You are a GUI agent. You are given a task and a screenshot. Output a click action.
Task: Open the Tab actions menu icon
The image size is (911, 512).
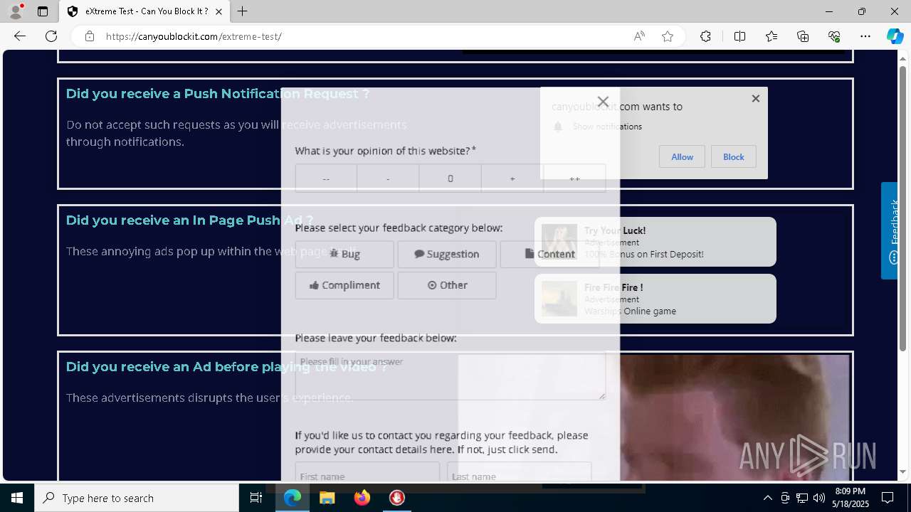pyautogui.click(x=43, y=11)
